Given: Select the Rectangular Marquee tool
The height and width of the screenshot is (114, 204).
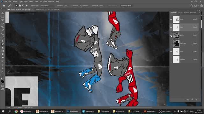Looking at the screenshot, I should point(3,17).
